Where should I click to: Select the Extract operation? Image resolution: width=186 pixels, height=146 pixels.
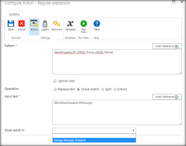[x=115, y=89]
